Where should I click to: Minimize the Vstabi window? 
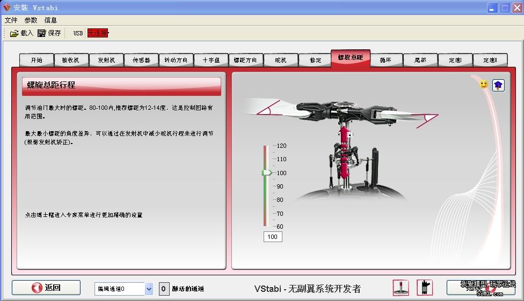click(492, 7)
